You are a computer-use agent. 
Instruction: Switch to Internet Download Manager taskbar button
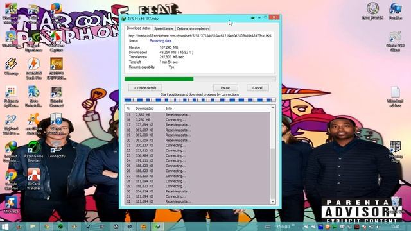click(157, 227)
